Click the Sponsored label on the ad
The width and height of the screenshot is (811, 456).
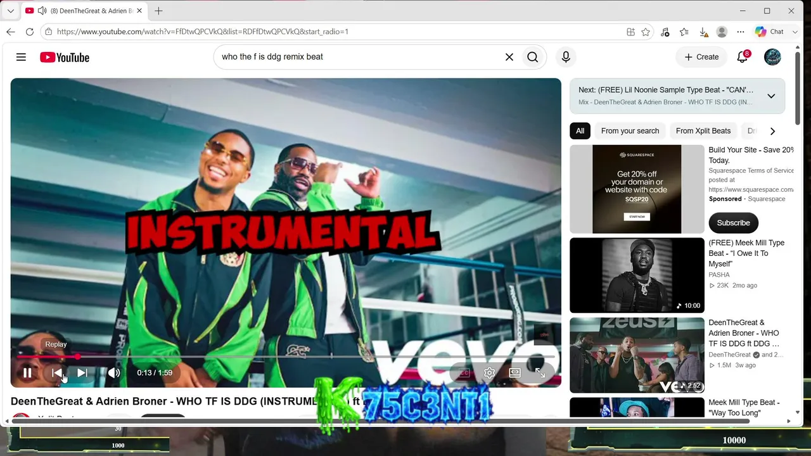click(x=725, y=199)
